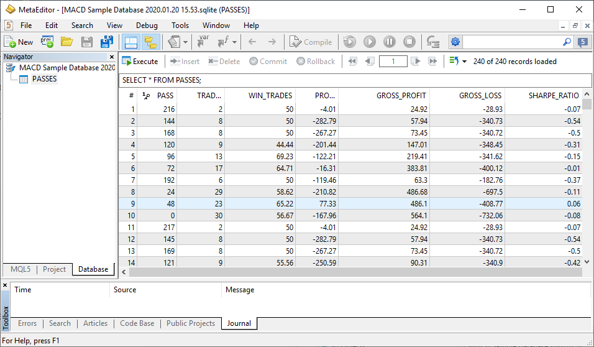Open the View menu
This screenshot has width=594, height=347.
pyautogui.click(x=114, y=25)
